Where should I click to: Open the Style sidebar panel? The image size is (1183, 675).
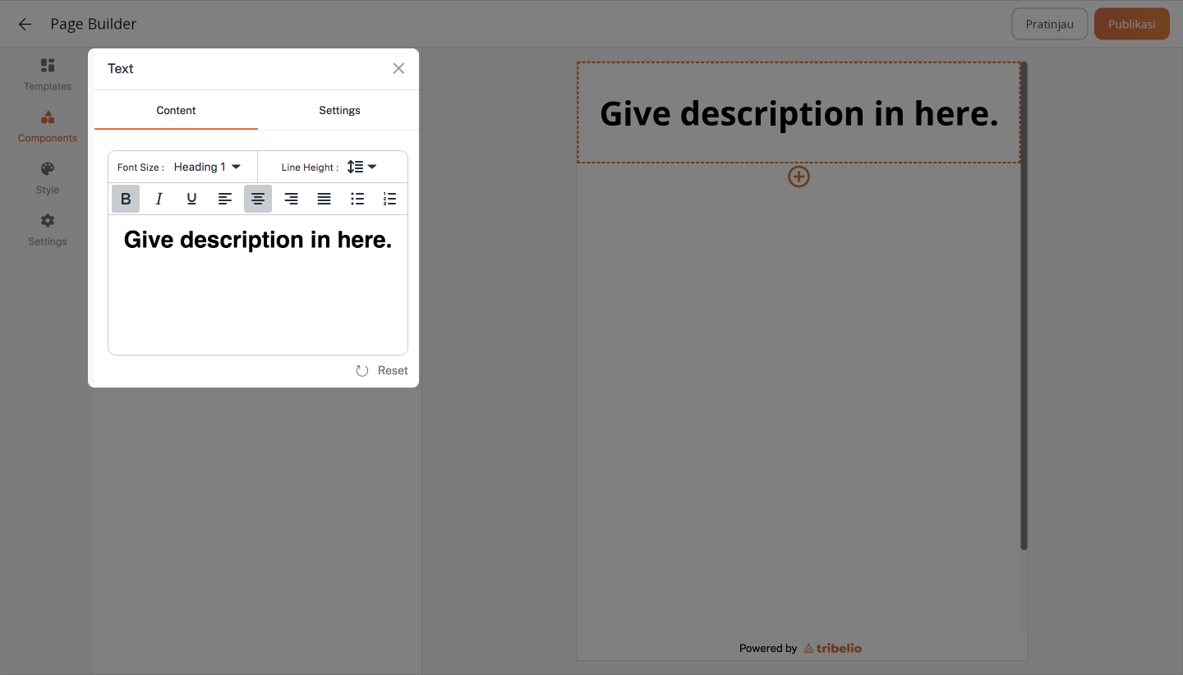pos(48,178)
